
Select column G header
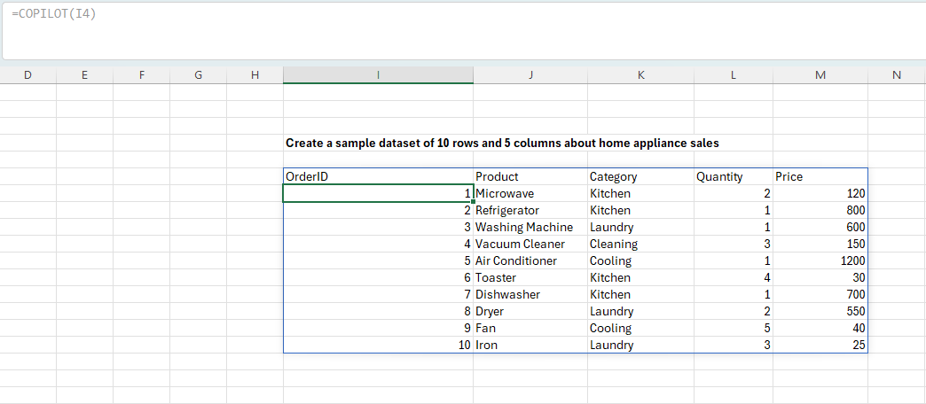[198, 75]
